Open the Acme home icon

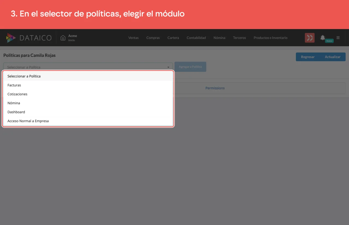click(x=63, y=38)
